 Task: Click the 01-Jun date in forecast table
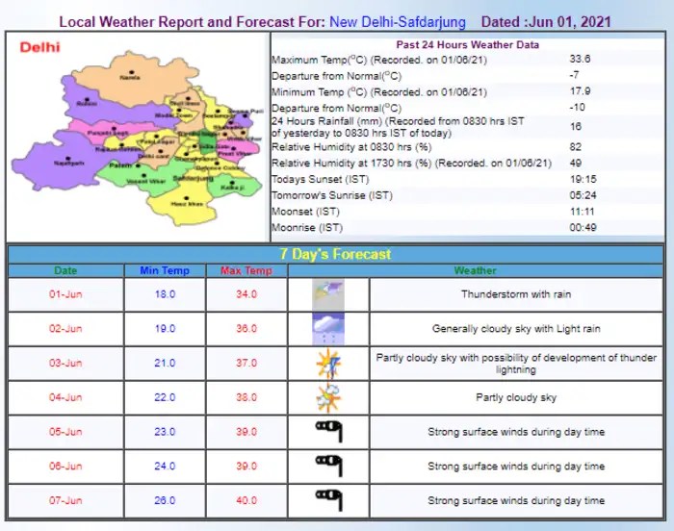[65, 294]
